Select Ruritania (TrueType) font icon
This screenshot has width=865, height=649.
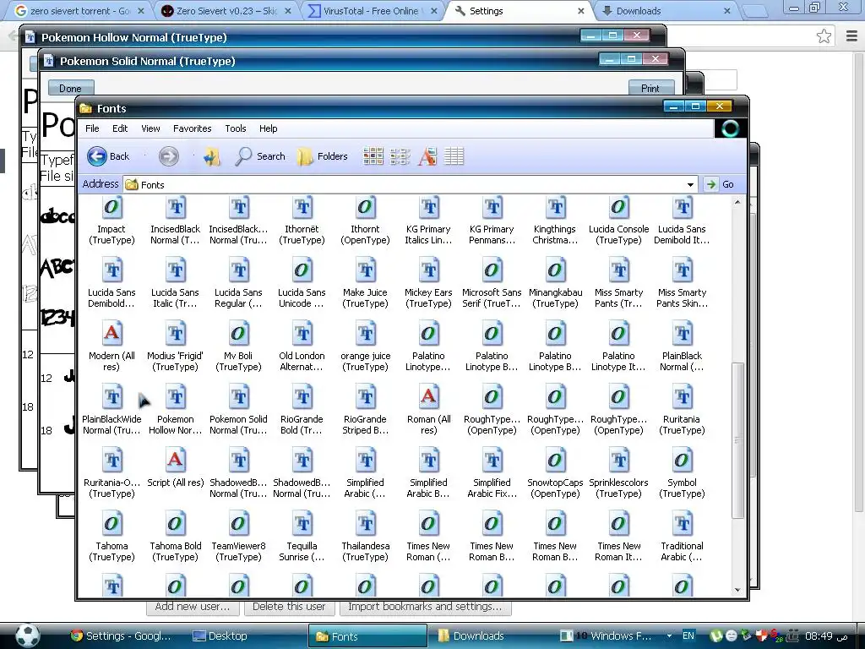click(x=682, y=397)
